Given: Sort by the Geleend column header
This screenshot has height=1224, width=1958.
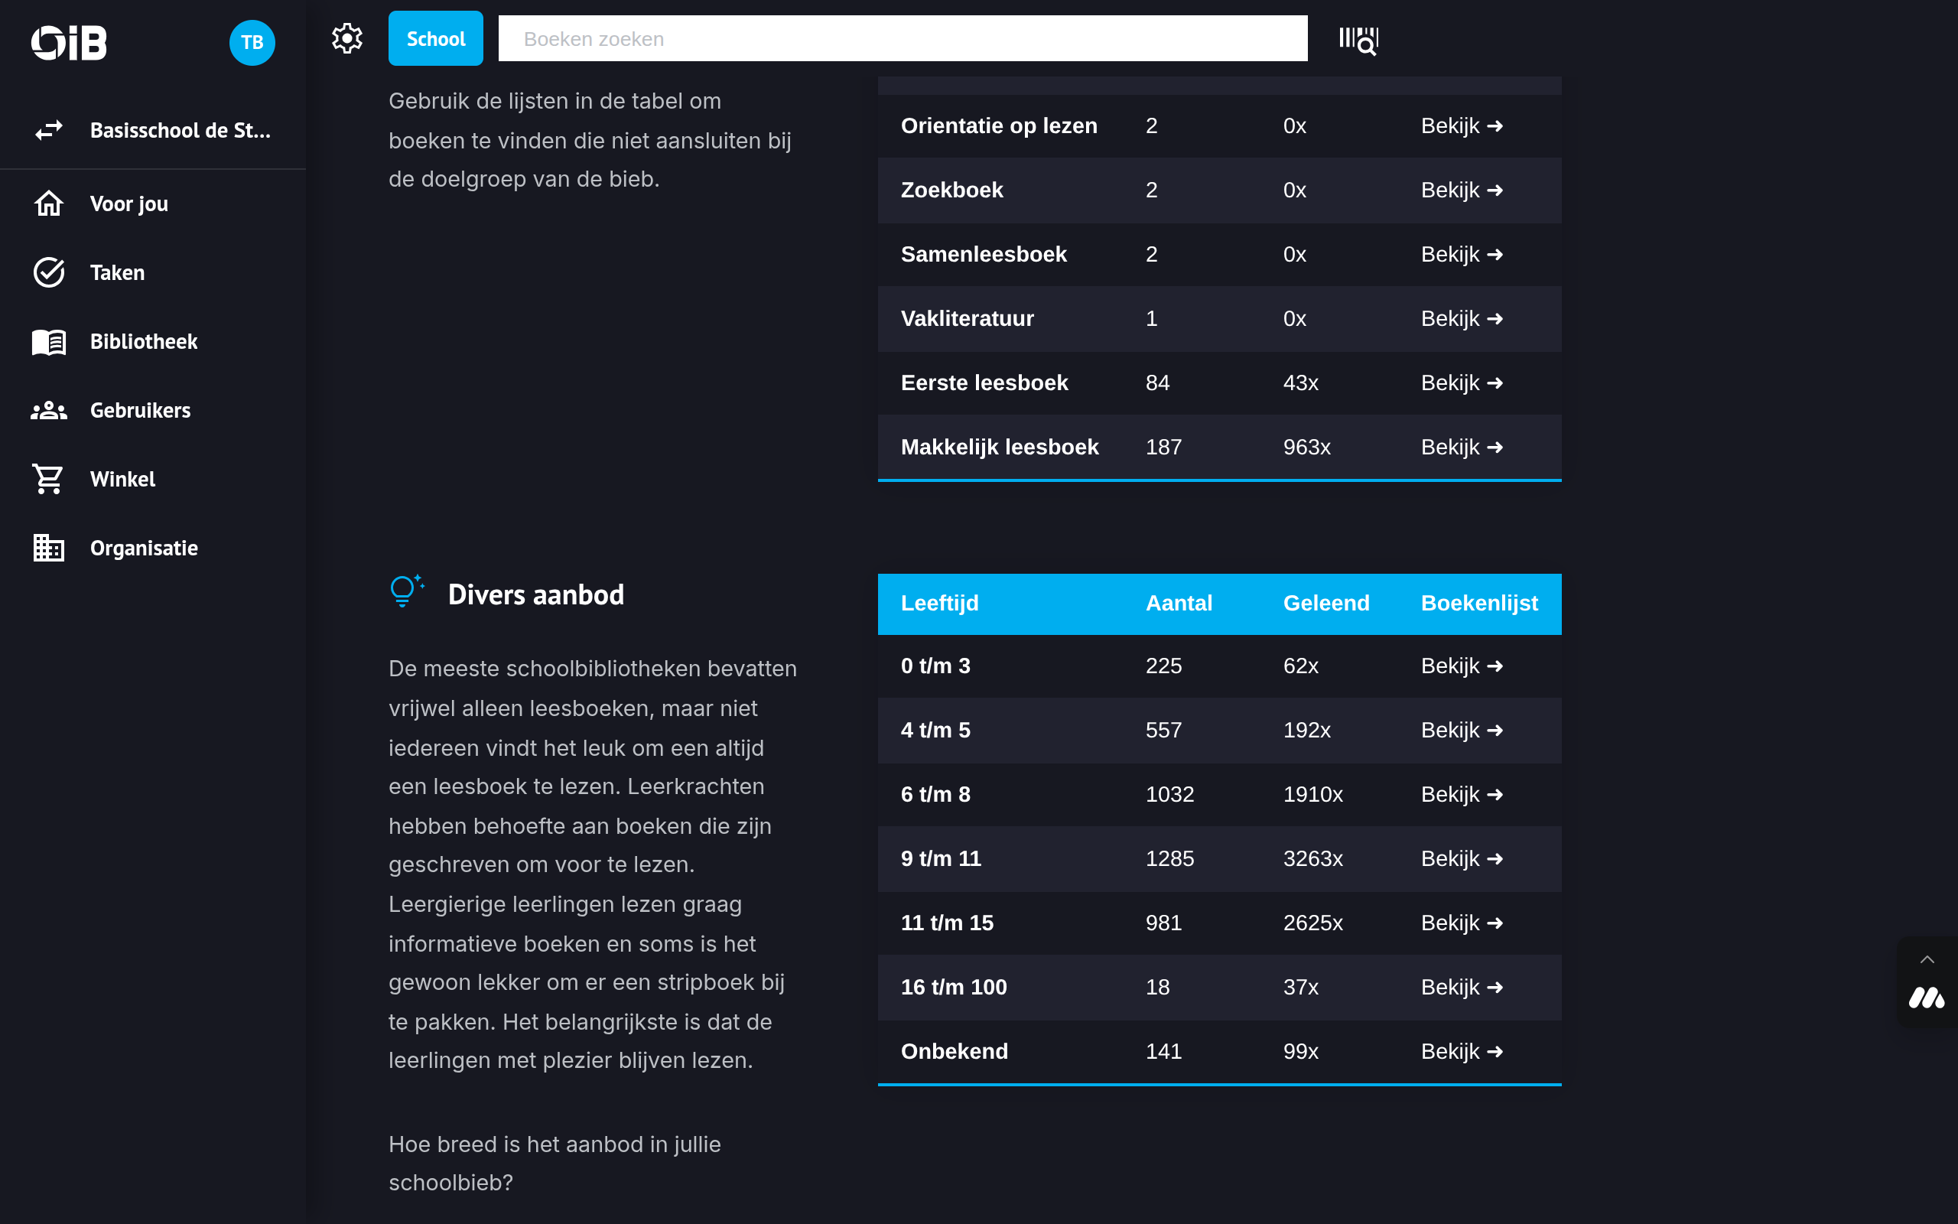Looking at the screenshot, I should (x=1325, y=603).
